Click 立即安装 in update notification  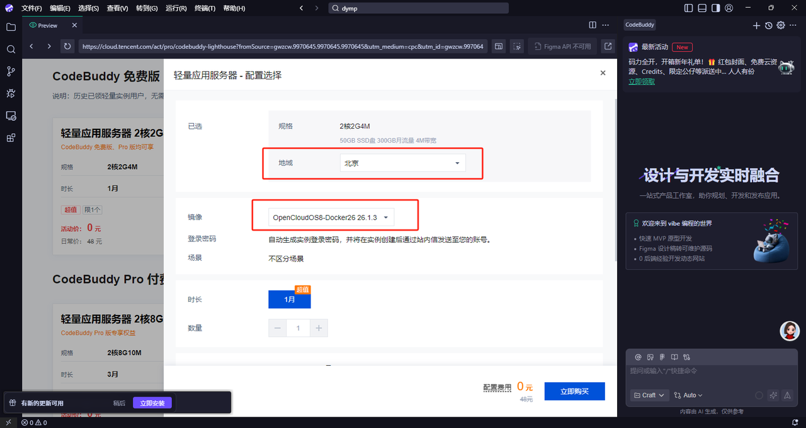pos(152,403)
